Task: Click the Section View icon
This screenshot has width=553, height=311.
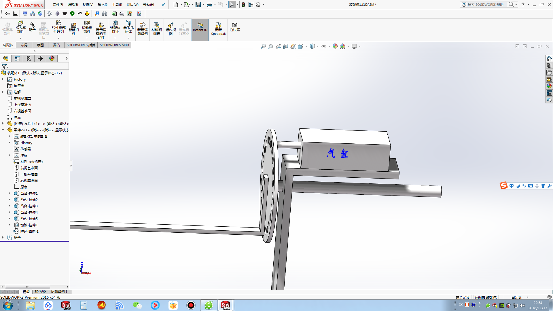Action: point(285,46)
